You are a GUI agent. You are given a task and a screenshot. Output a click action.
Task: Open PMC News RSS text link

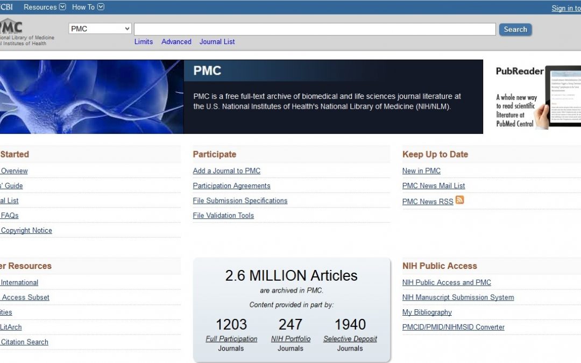[x=428, y=202]
